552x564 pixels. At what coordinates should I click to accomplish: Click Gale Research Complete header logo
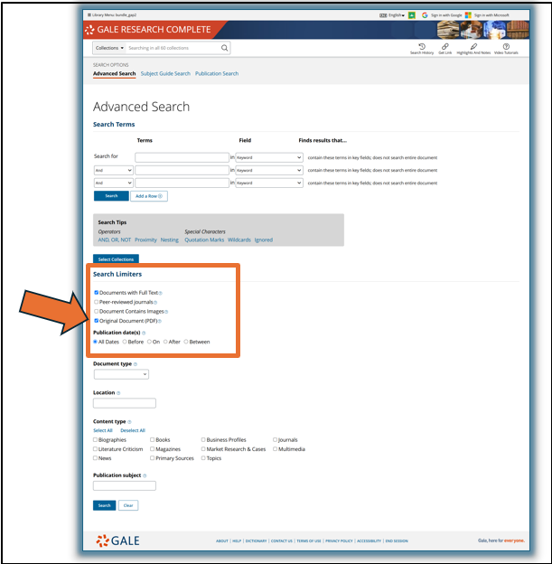click(x=148, y=30)
